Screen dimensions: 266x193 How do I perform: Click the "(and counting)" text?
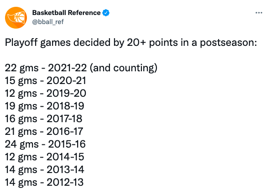[124, 68]
